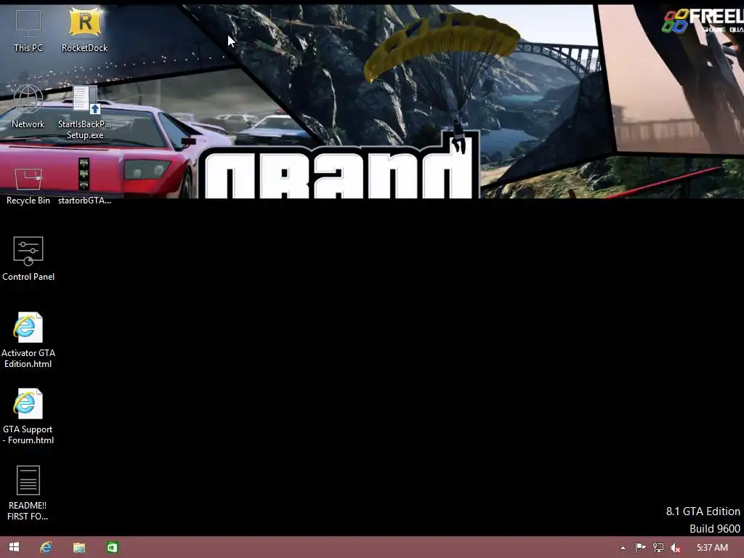Open the Store app from taskbar
744x558 pixels.
(x=112, y=548)
